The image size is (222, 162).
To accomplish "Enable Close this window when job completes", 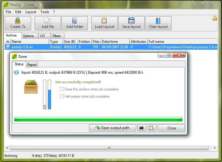I will pos(62,89).
